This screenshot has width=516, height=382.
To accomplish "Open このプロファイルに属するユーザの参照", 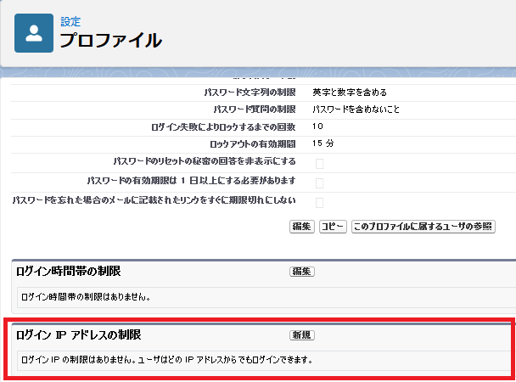I will 423,227.
